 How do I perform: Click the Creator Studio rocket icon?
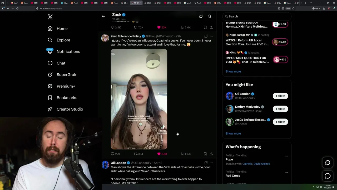tap(50, 109)
